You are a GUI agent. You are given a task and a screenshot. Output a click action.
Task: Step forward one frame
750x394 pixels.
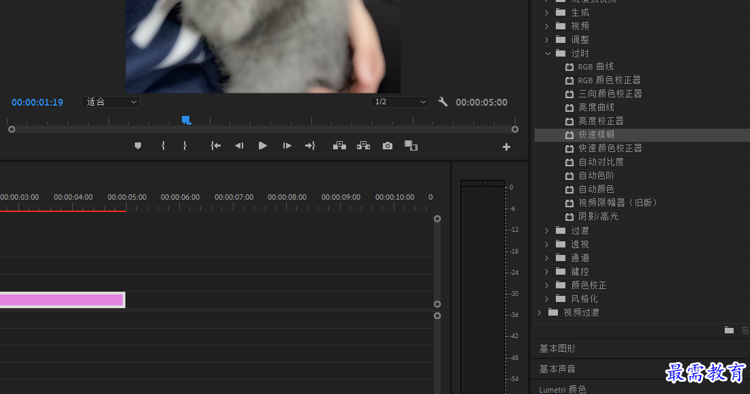pos(287,146)
